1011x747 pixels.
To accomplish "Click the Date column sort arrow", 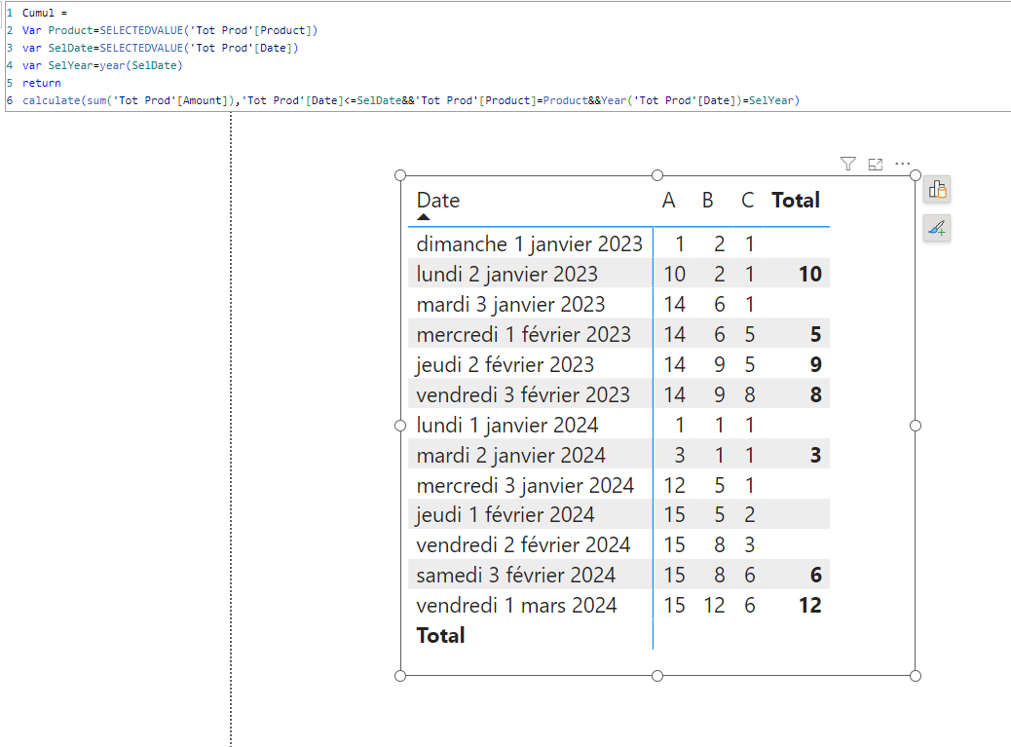I will point(423,217).
